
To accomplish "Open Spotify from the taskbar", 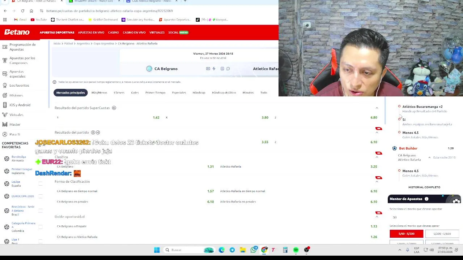I will pos(296,250).
